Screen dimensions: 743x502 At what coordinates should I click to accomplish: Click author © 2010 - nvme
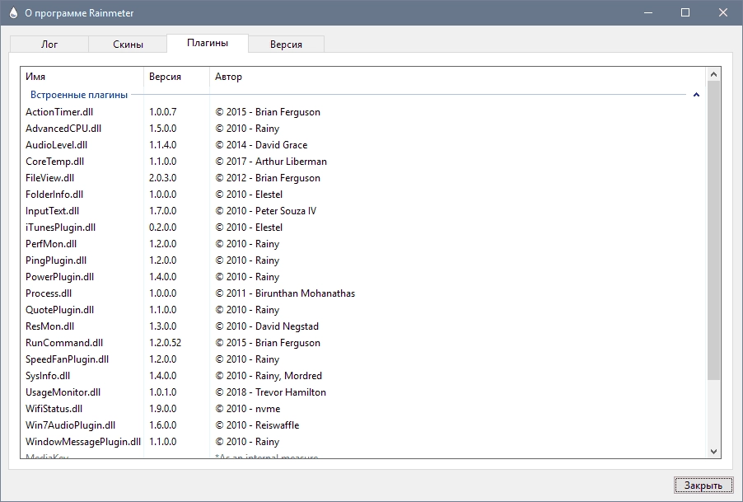click(248, 409)
